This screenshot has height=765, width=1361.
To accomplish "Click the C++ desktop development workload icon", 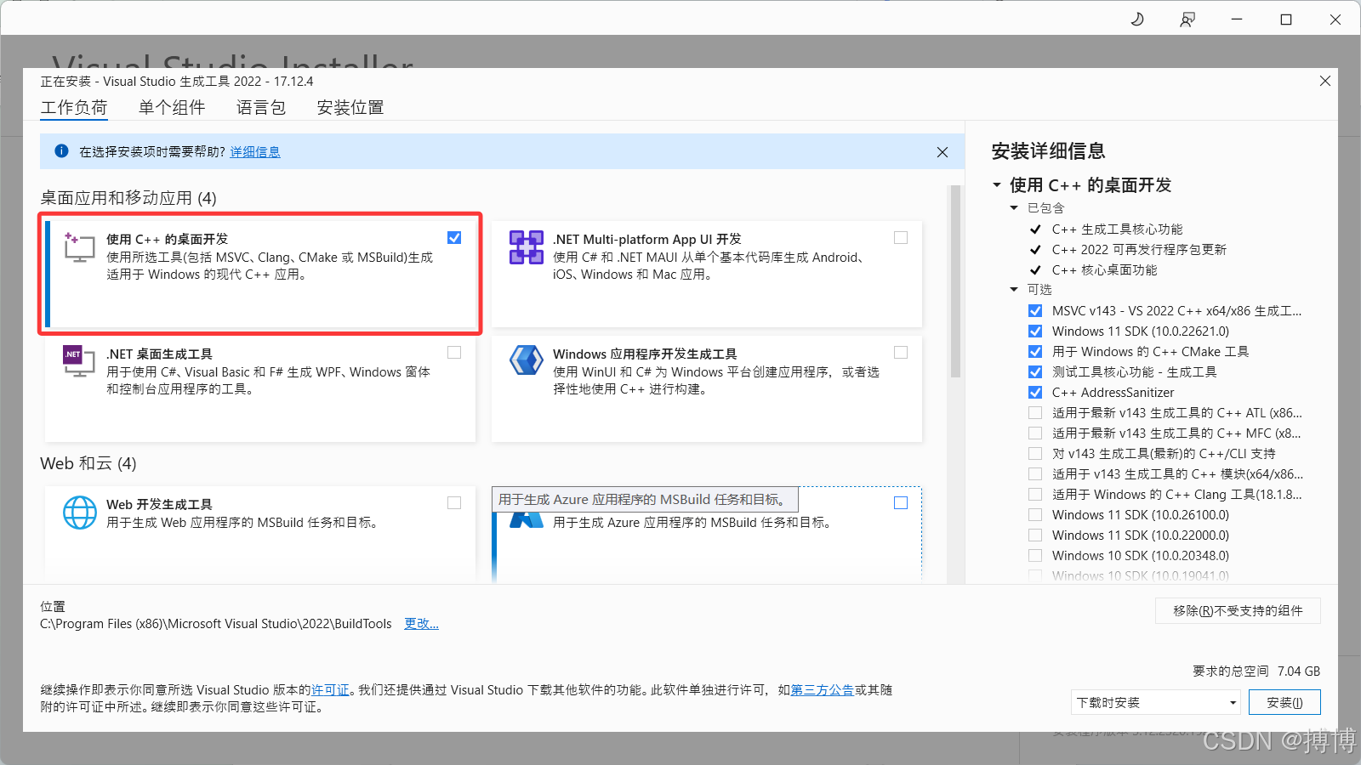I will [x=80, y=247].
